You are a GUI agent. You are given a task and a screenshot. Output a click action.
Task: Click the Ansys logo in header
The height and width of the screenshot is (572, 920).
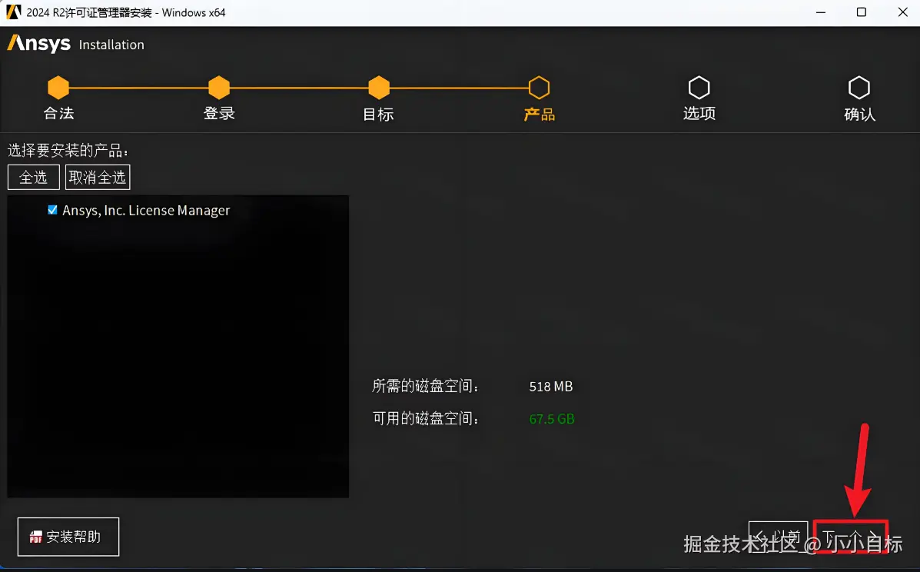[x=38, y=43]
